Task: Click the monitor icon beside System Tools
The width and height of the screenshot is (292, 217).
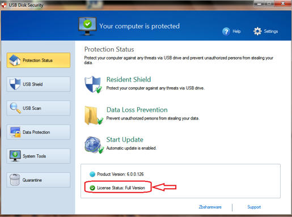Action: 15,156
